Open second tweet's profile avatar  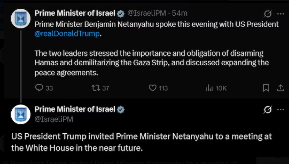point(21,114)
